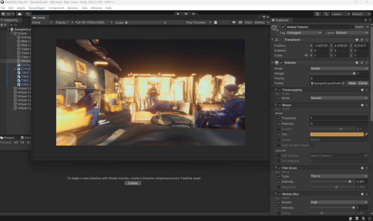
Task: Open the GameObject menu
Action: tap(37, 8)
